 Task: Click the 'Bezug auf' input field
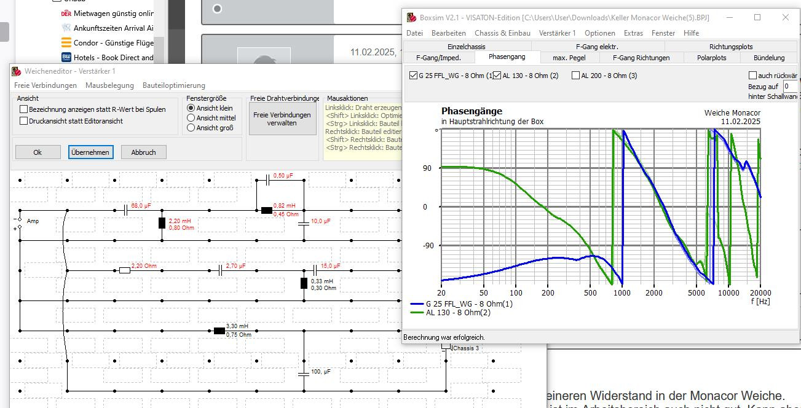point(790,87)
